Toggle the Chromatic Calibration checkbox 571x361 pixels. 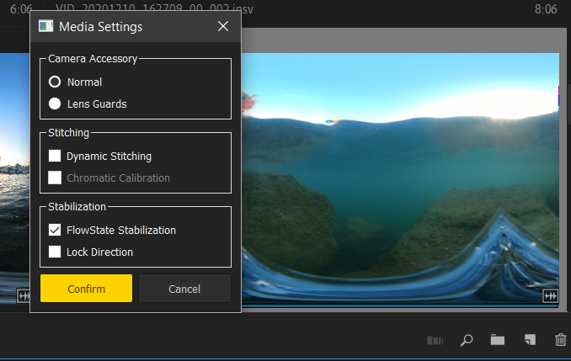[55, 178]
